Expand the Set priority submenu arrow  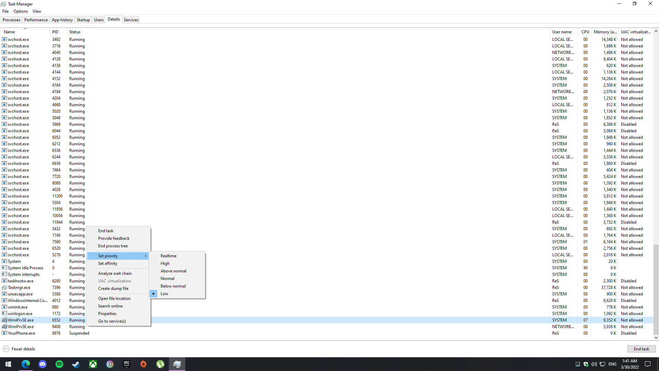(146, 256)
